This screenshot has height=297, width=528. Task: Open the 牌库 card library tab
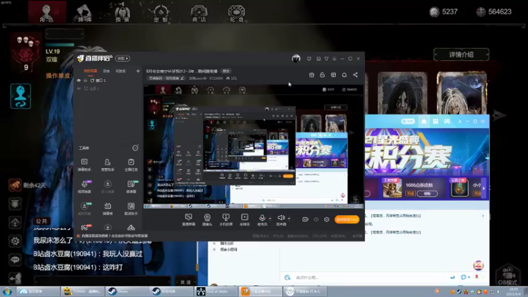click(x=84, y=13)
